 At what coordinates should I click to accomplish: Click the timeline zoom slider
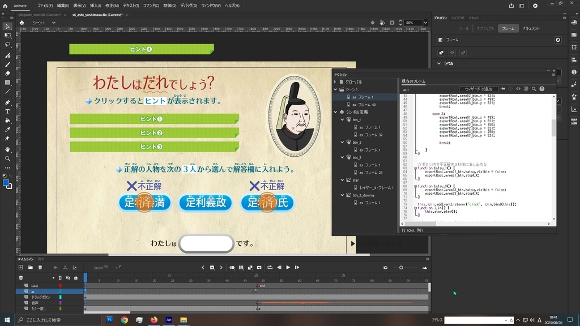402,267
